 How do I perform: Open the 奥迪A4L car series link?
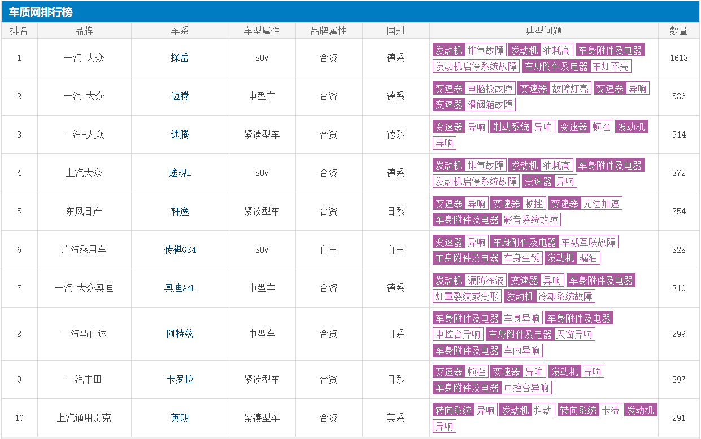click(180, 288)
